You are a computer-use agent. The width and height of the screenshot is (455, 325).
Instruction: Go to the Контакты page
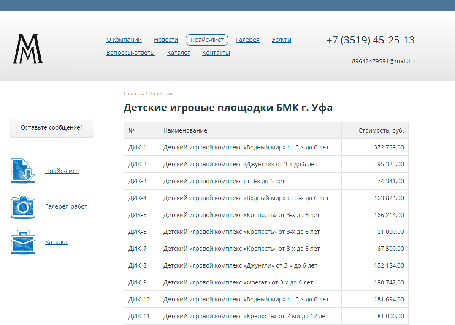tap(216, 53)
